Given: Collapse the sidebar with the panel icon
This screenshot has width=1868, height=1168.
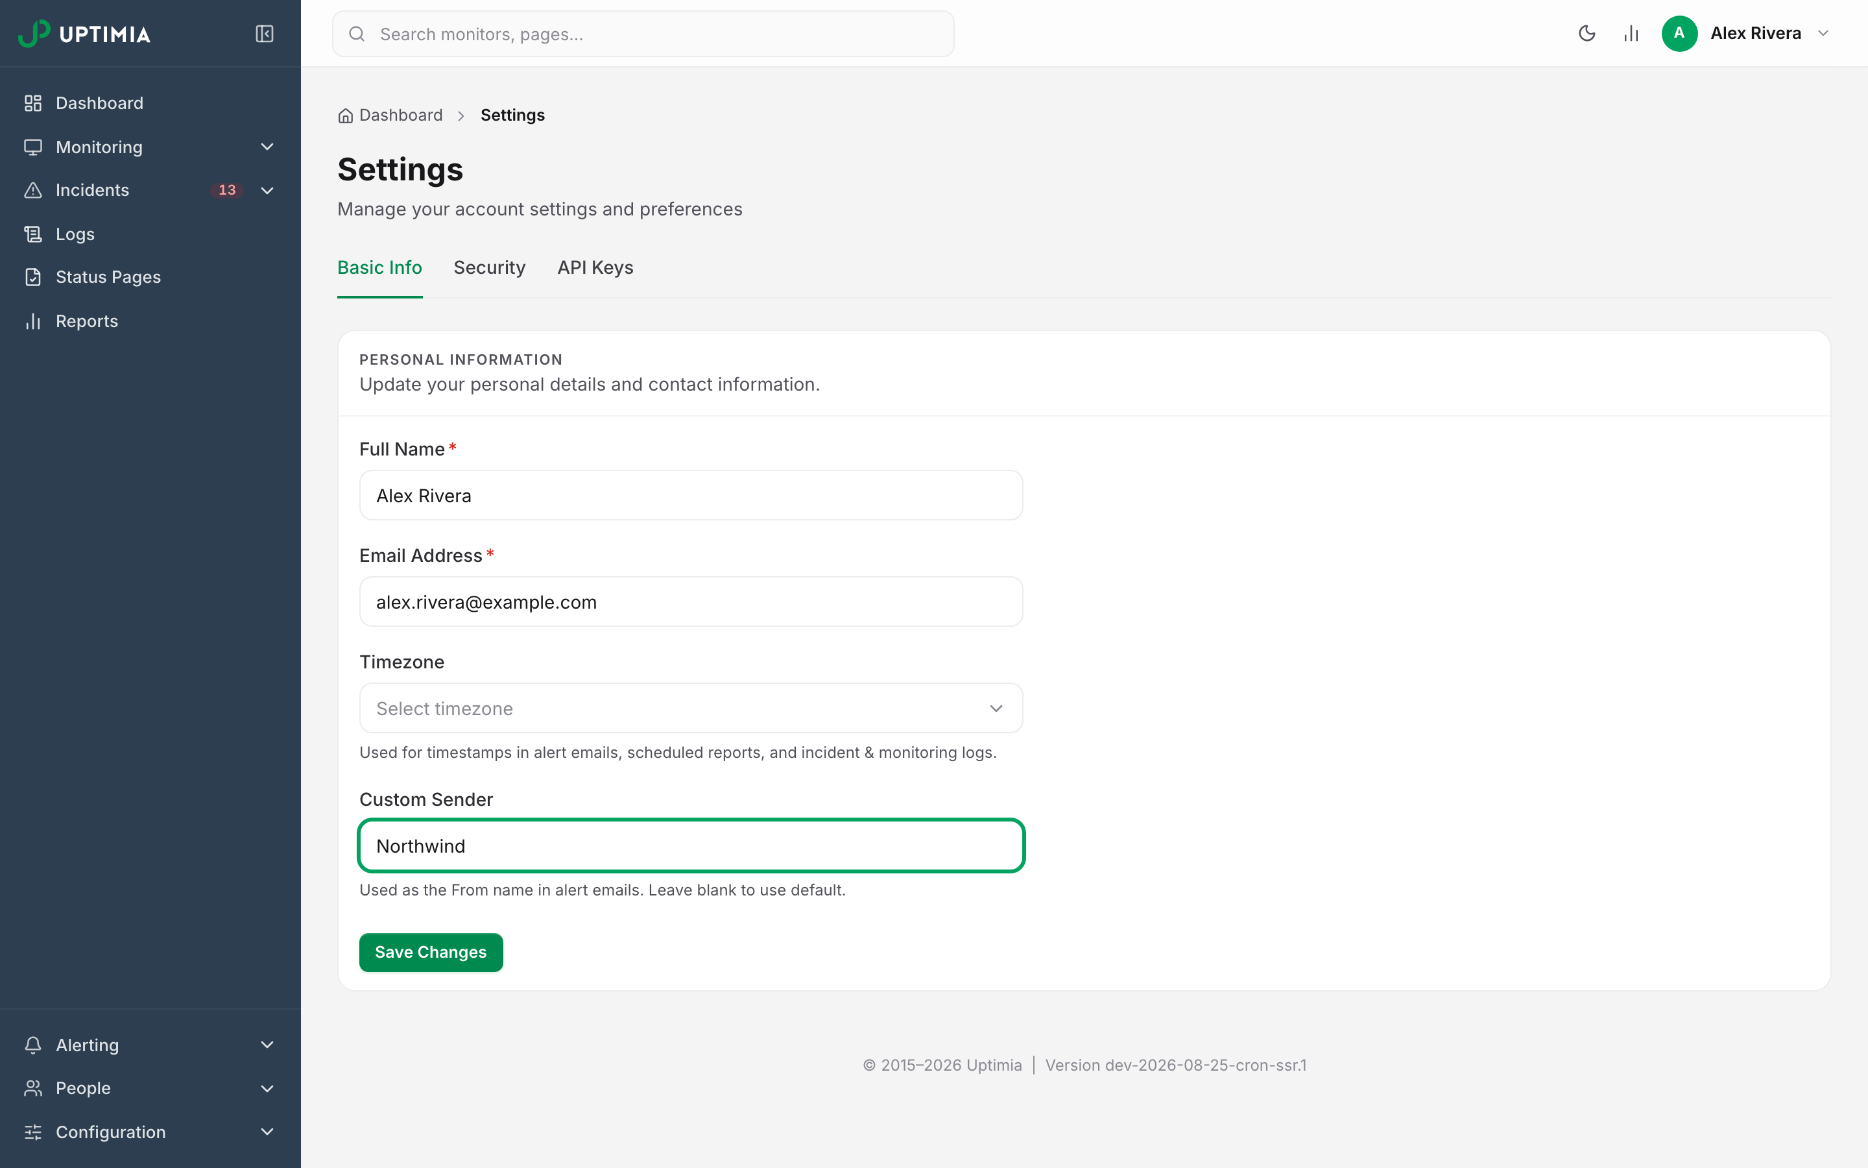Looking at the screenshot, I should click(264, 34).
